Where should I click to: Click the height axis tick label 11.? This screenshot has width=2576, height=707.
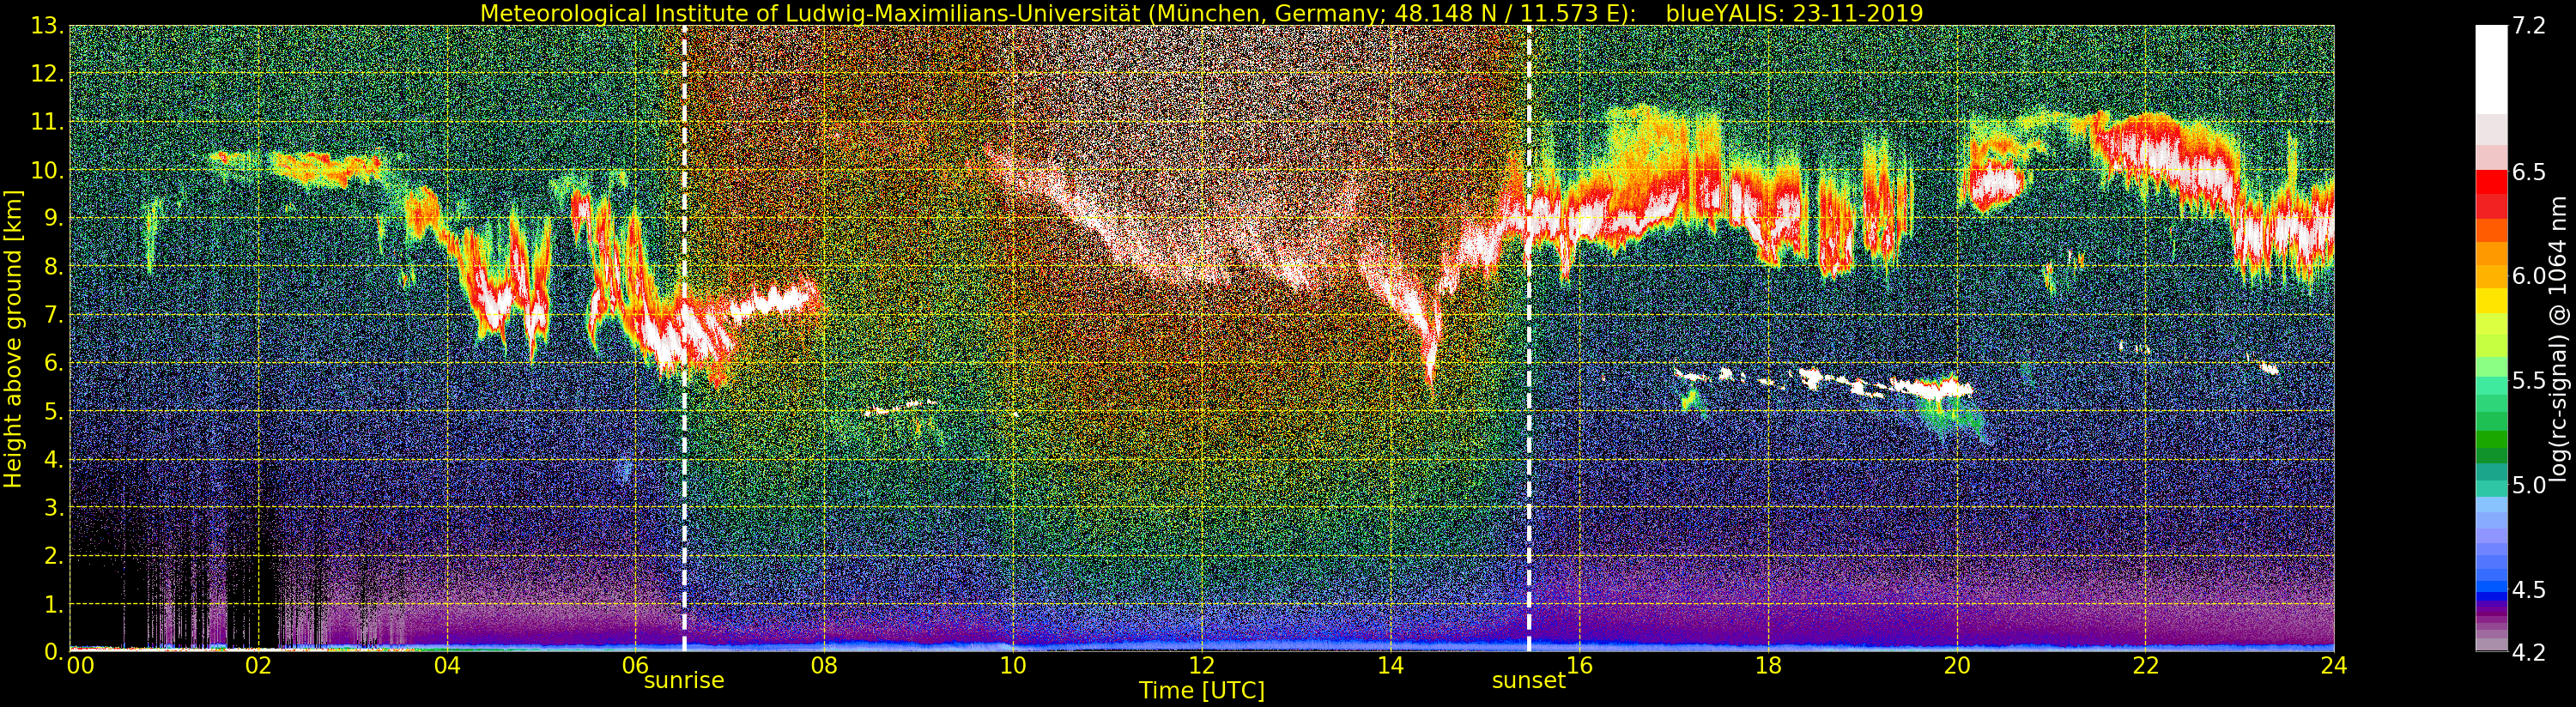click(48, 123)
